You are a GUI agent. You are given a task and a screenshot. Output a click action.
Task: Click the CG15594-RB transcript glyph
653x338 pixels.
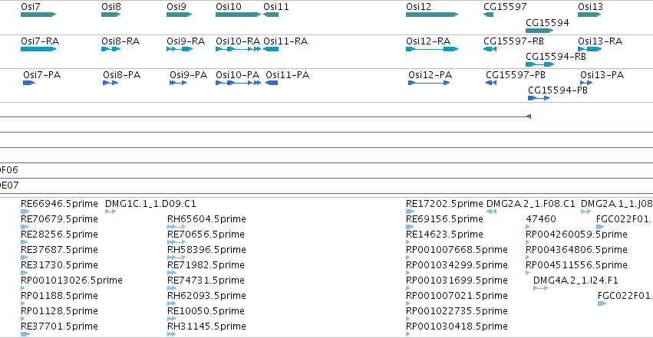539,64
